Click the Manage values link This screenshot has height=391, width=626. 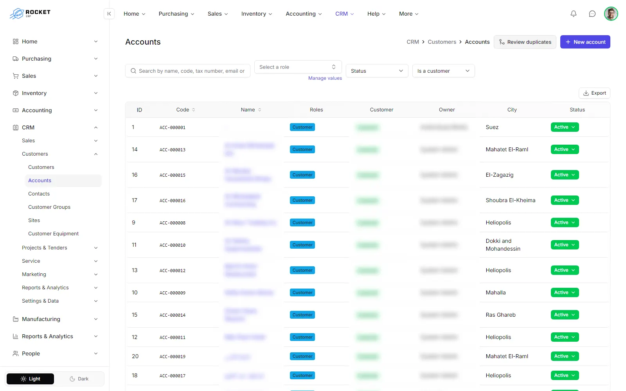point(325,78)
